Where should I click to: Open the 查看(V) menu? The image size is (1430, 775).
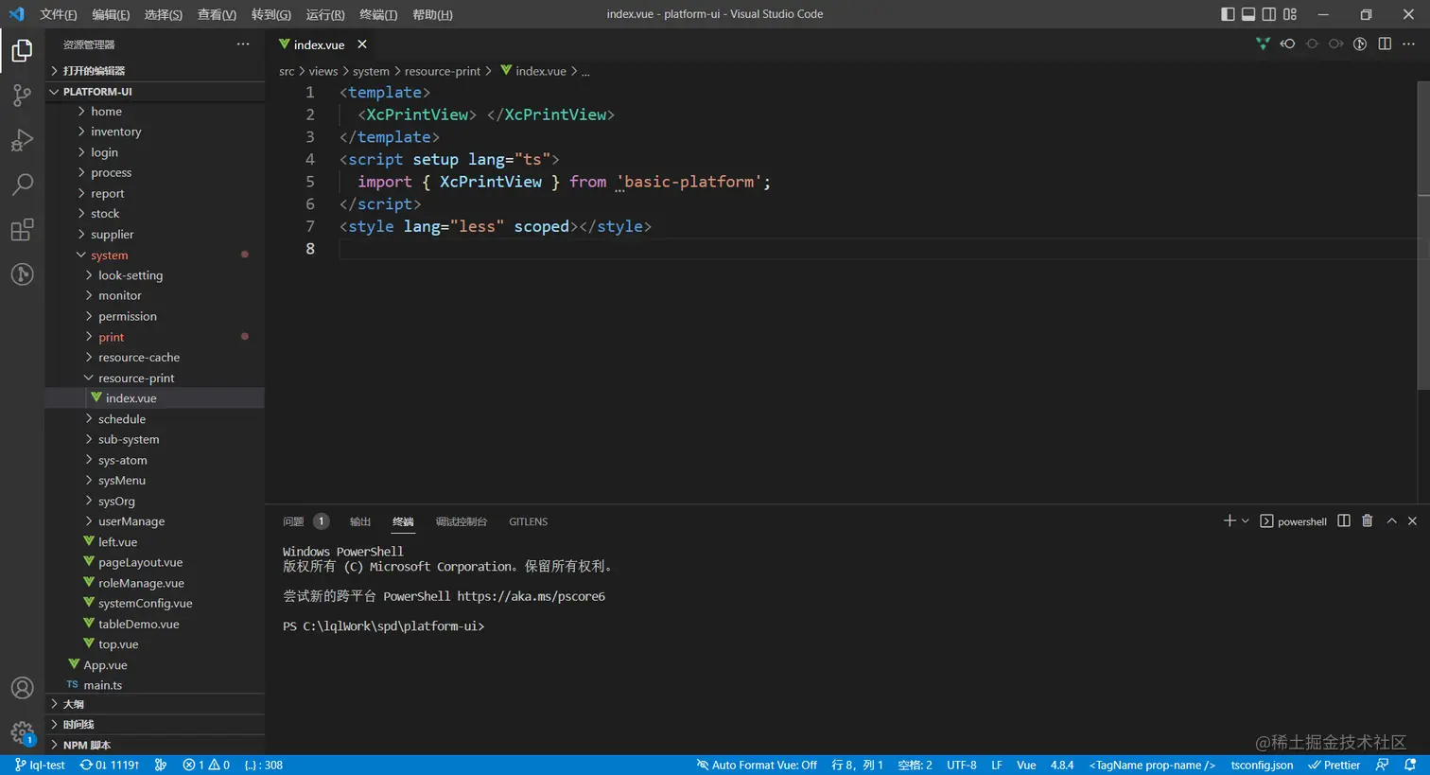click(217, 14)
